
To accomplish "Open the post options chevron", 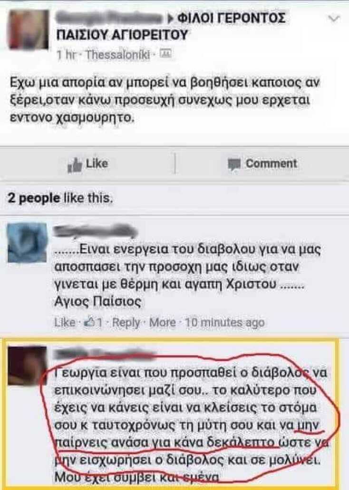I will tap(334, 19).
